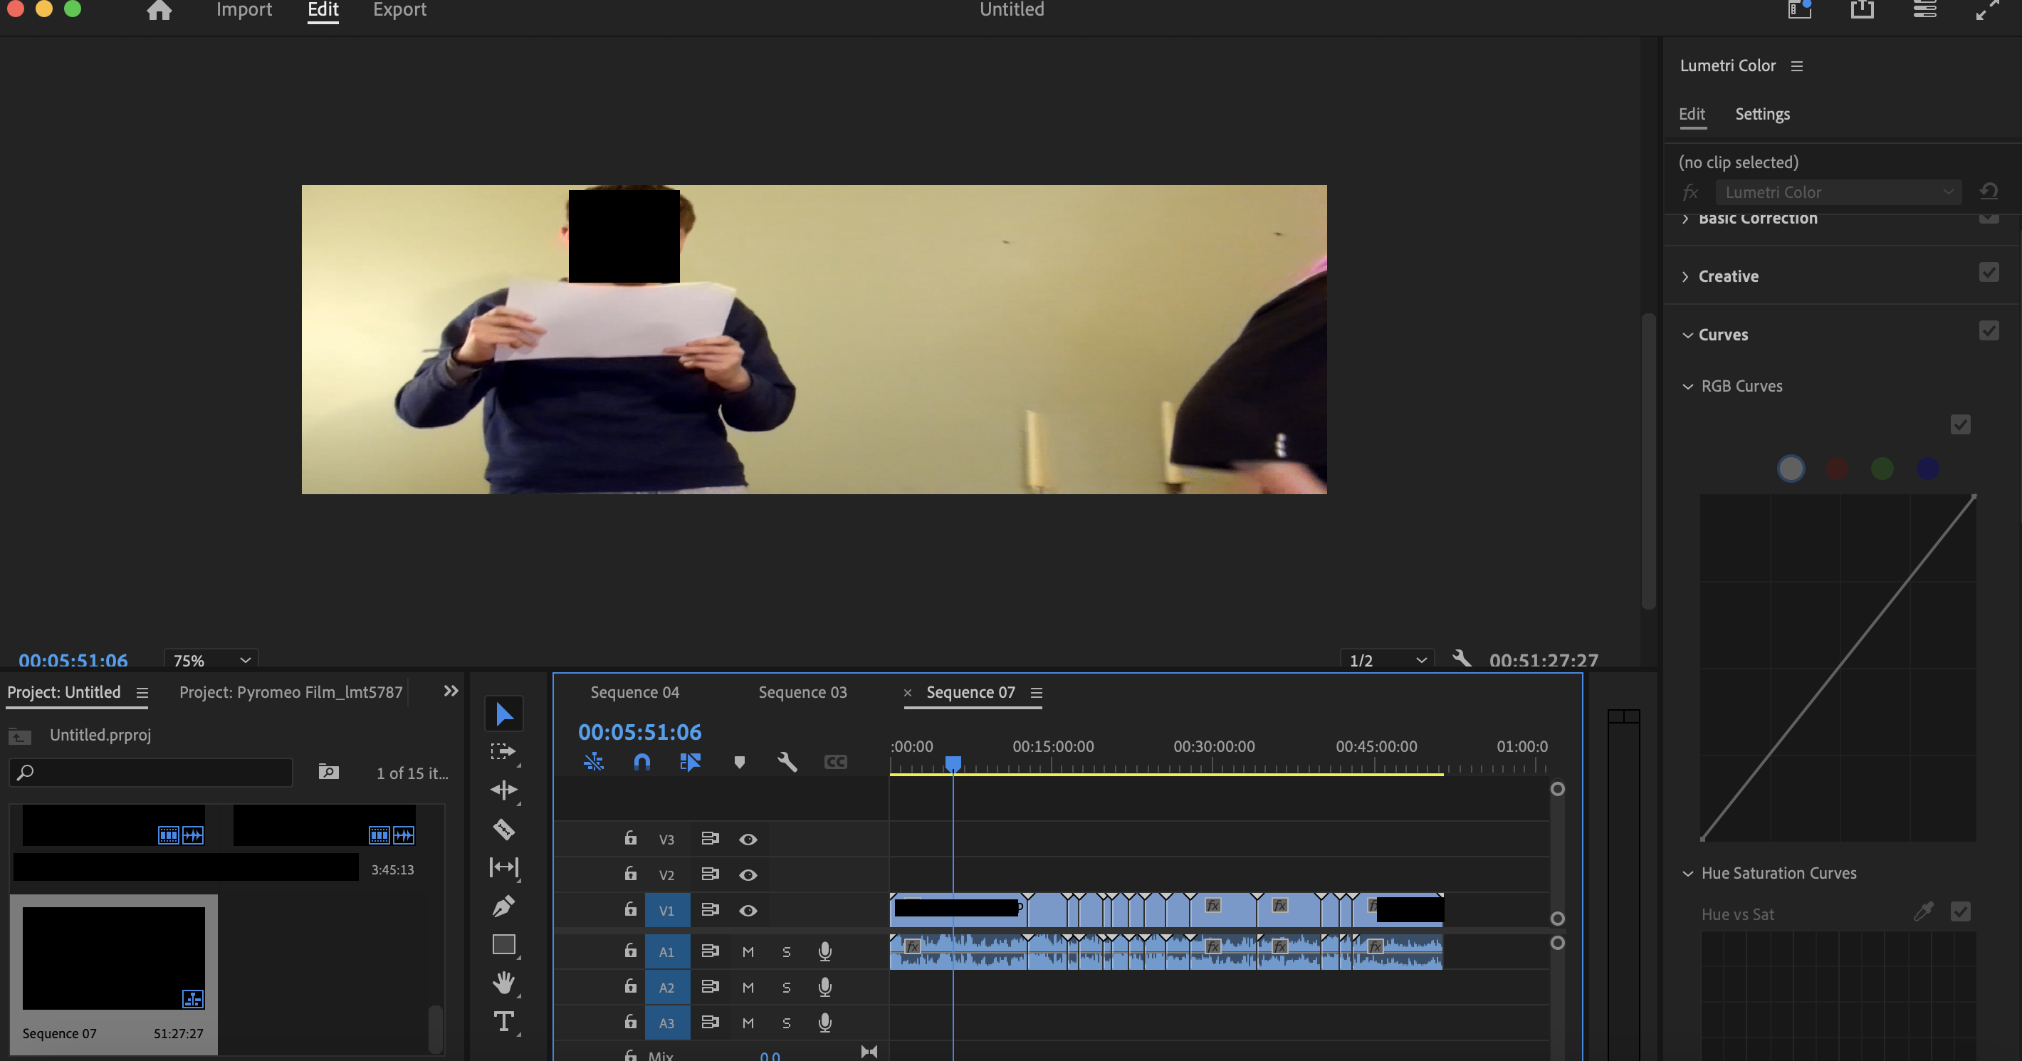The width and height of the screenshot is (2022, 1061).
Task: Mute audio track A1
Action: (x=748, y=951)
